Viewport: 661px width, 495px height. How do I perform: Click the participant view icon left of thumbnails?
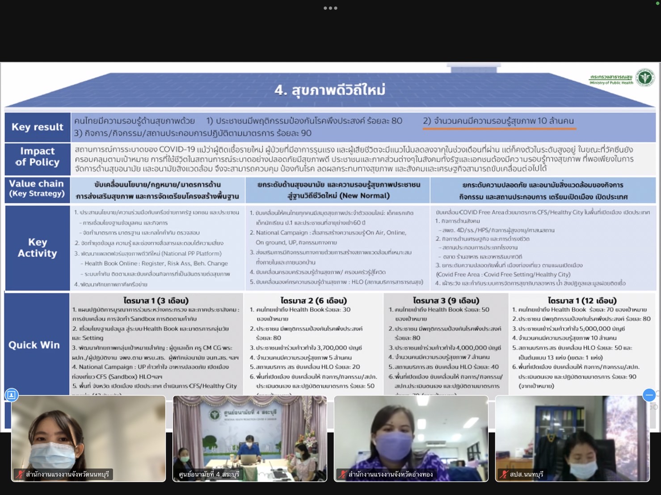click(x=12, y=395)
